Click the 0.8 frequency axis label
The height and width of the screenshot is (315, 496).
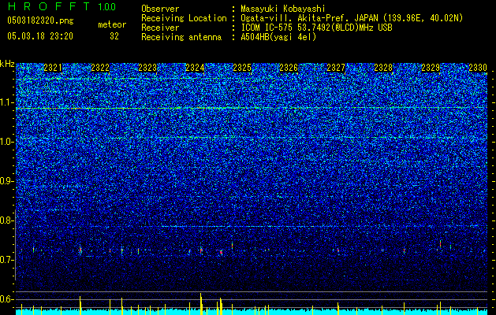6,220
